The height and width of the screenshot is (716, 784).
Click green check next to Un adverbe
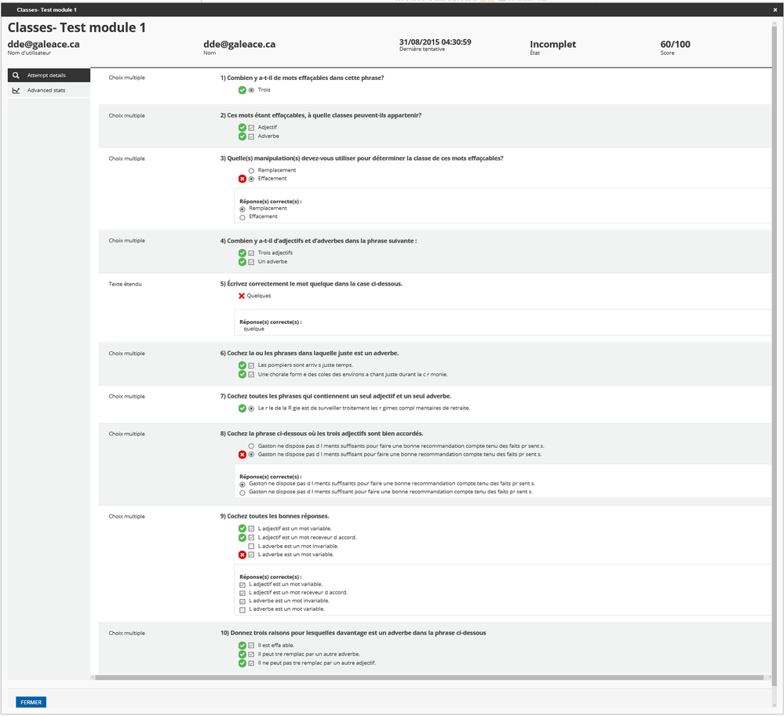[242, 262]
